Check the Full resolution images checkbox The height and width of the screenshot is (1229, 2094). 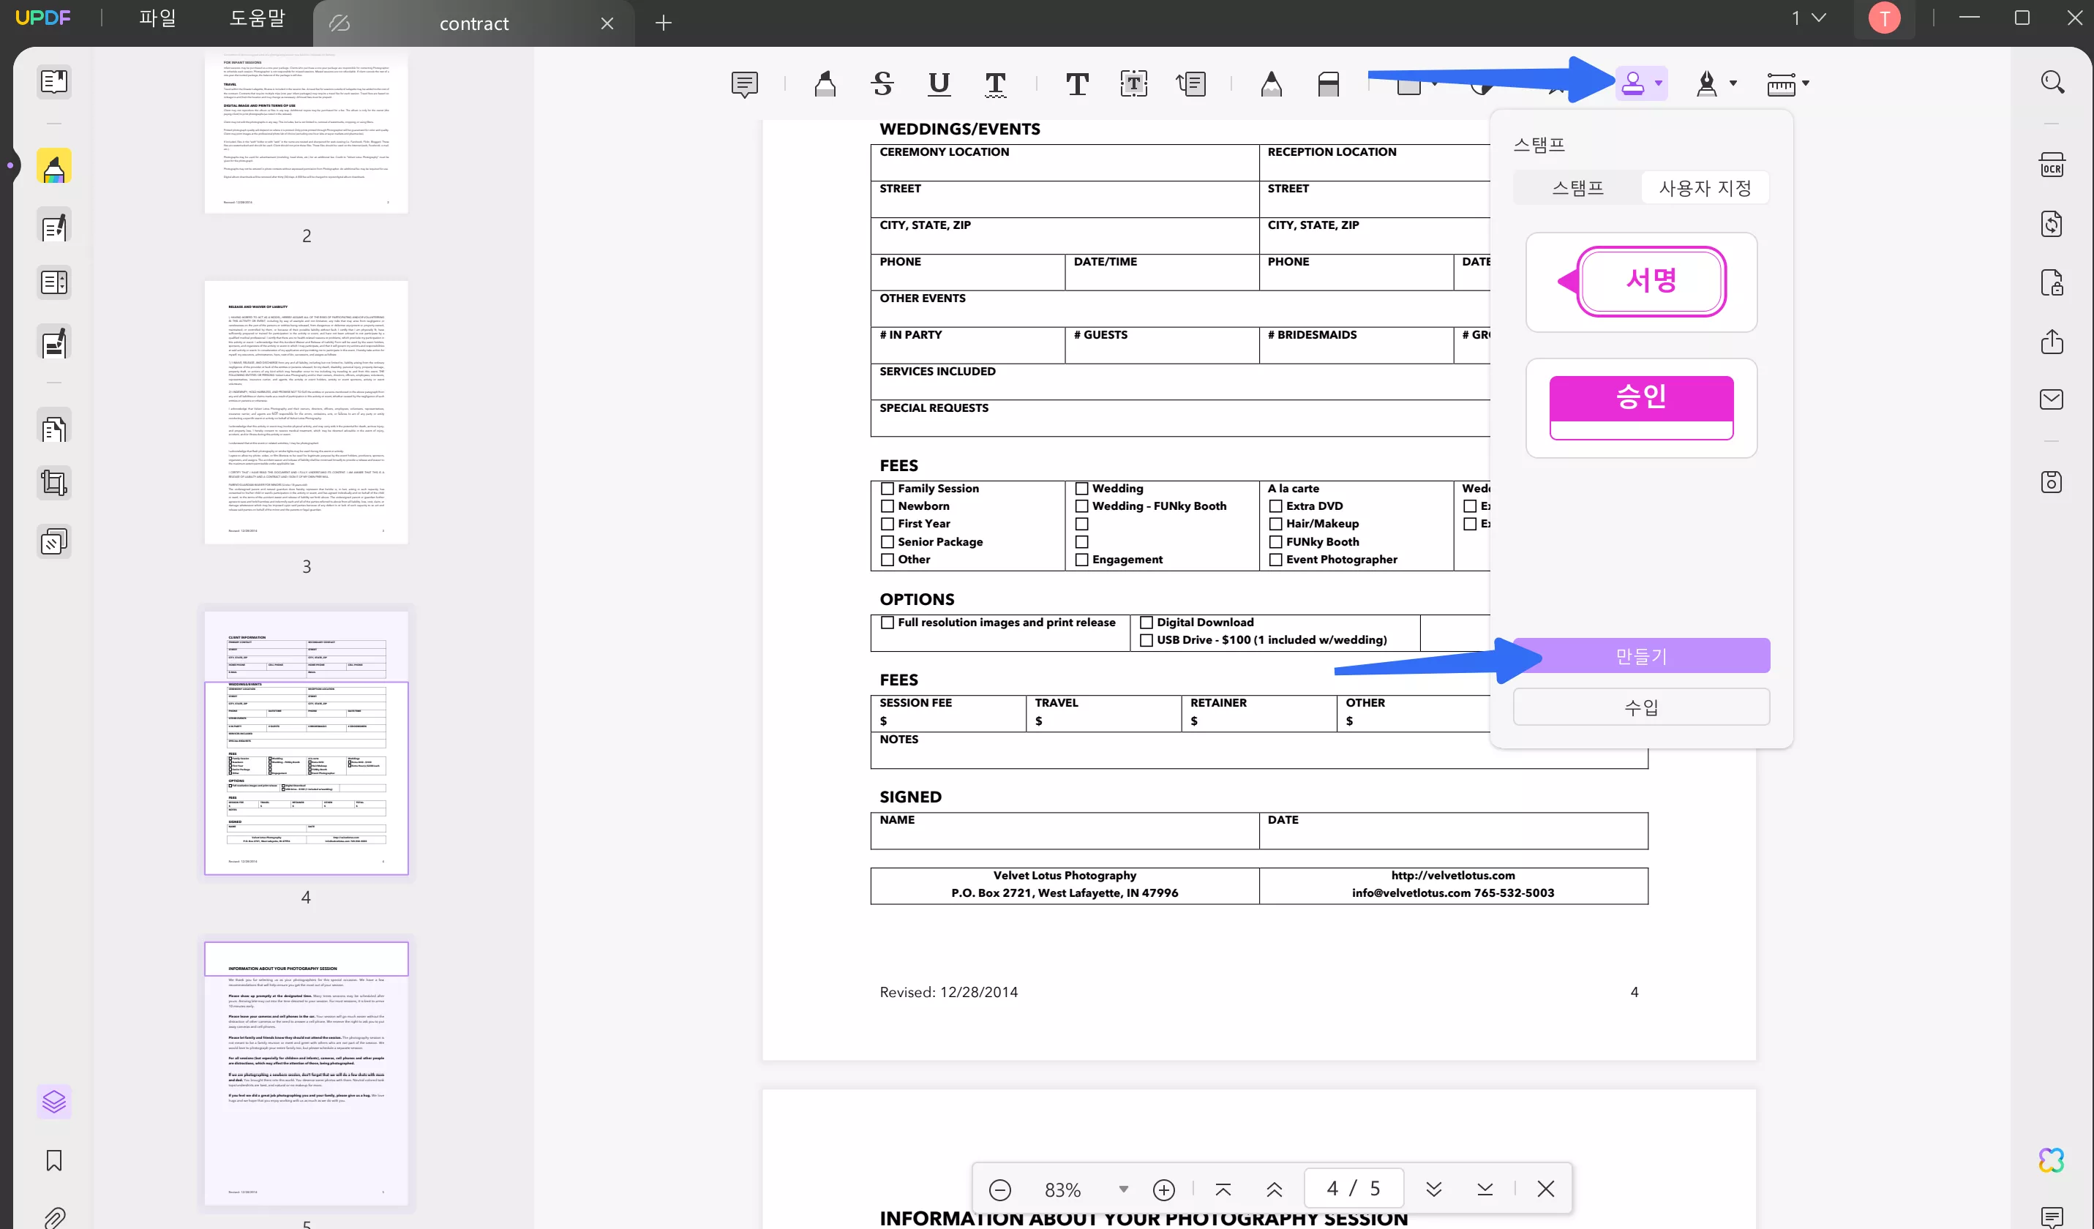(887, 623)
